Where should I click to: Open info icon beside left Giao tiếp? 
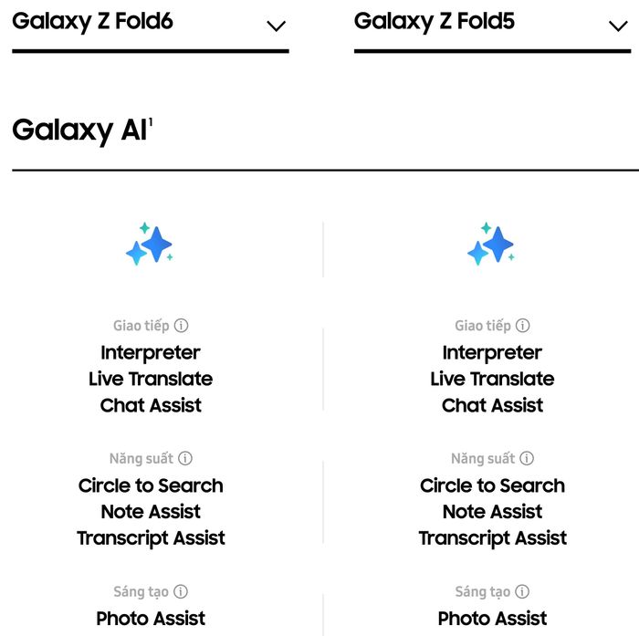point(181,326)
